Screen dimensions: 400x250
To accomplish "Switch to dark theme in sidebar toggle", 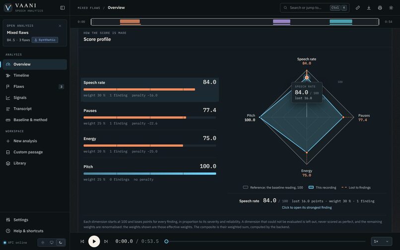I will click(61, 243).
